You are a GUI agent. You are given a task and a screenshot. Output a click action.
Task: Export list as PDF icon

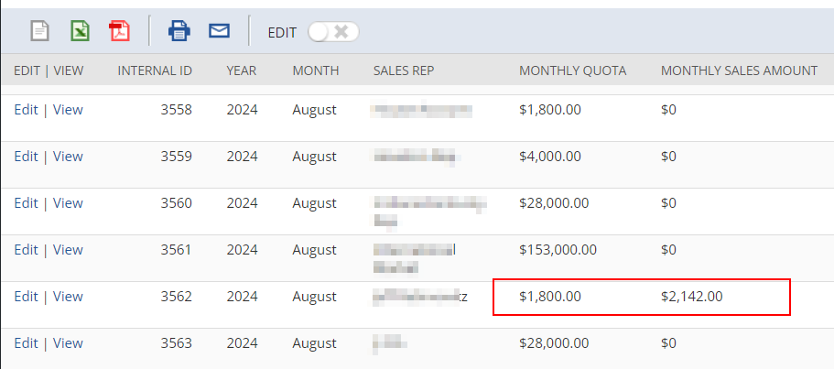(x=120, y=31)
